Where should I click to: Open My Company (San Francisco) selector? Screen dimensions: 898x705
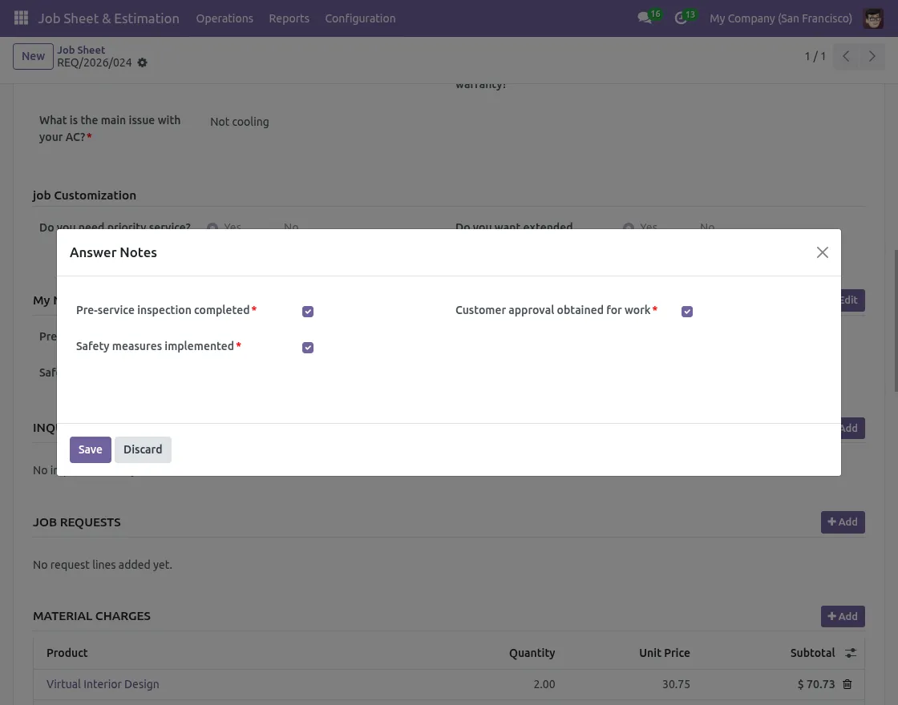tap(780, 18)
